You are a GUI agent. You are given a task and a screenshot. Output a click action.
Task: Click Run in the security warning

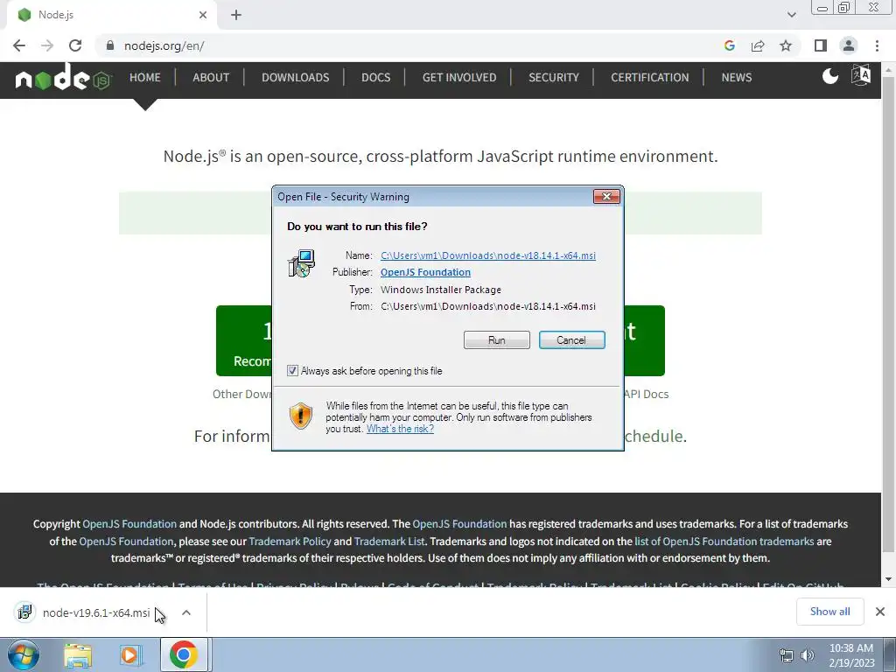click(497, 340)
